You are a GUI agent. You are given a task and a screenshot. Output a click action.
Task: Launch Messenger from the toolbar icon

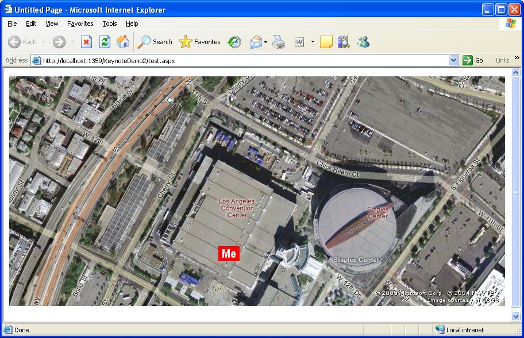[363, 42]
